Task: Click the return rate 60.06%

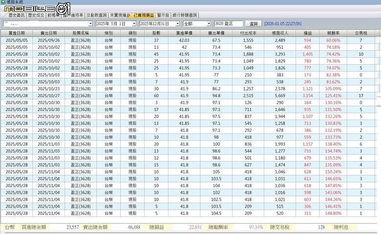Action: tap(333, 41)
